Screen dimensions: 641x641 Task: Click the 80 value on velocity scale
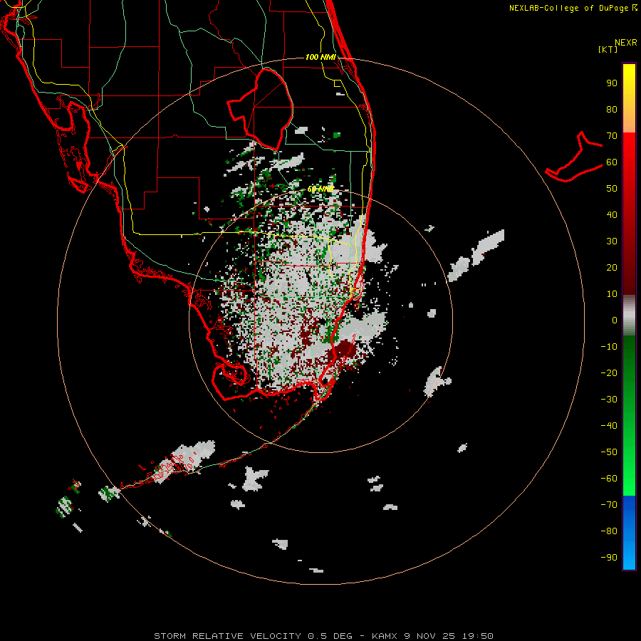[612, 110]
